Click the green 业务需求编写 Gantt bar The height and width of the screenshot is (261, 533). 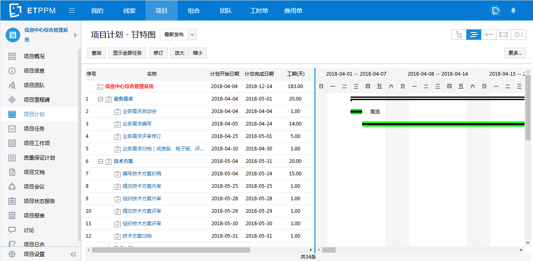[x=443, y=124]
